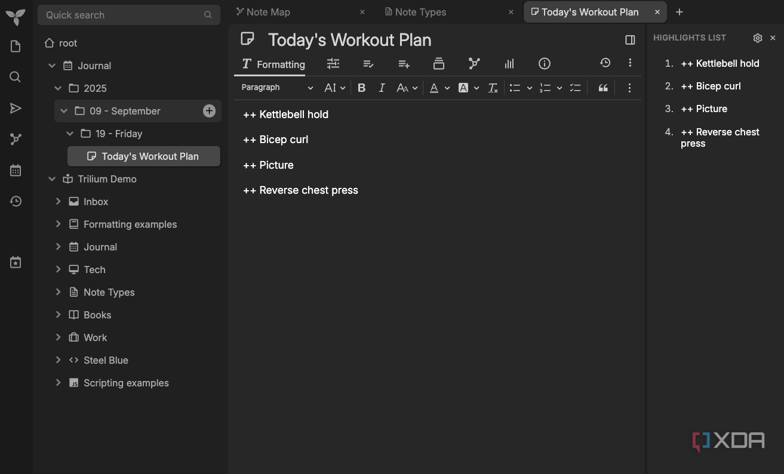Open the numbered list style dropdown arrow

[x=559, y=88]
